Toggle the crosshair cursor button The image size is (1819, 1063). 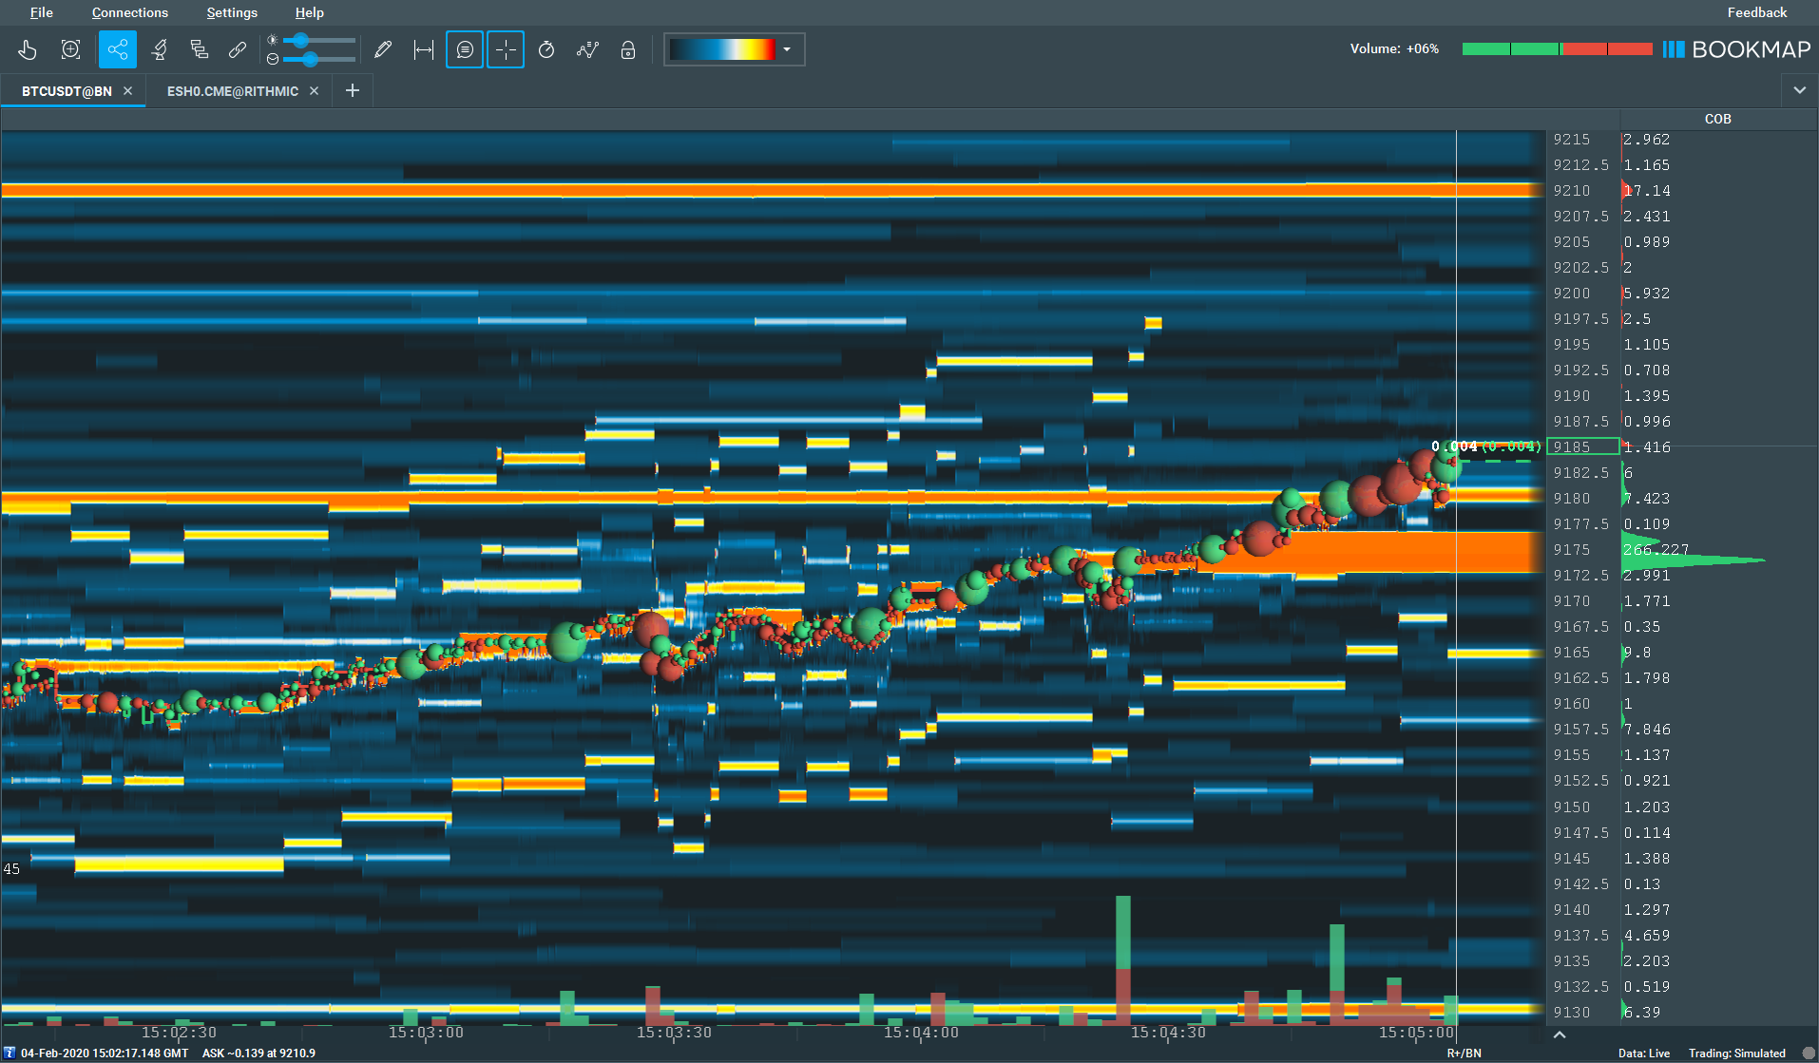pyautogui.click(x=506, y=49)
